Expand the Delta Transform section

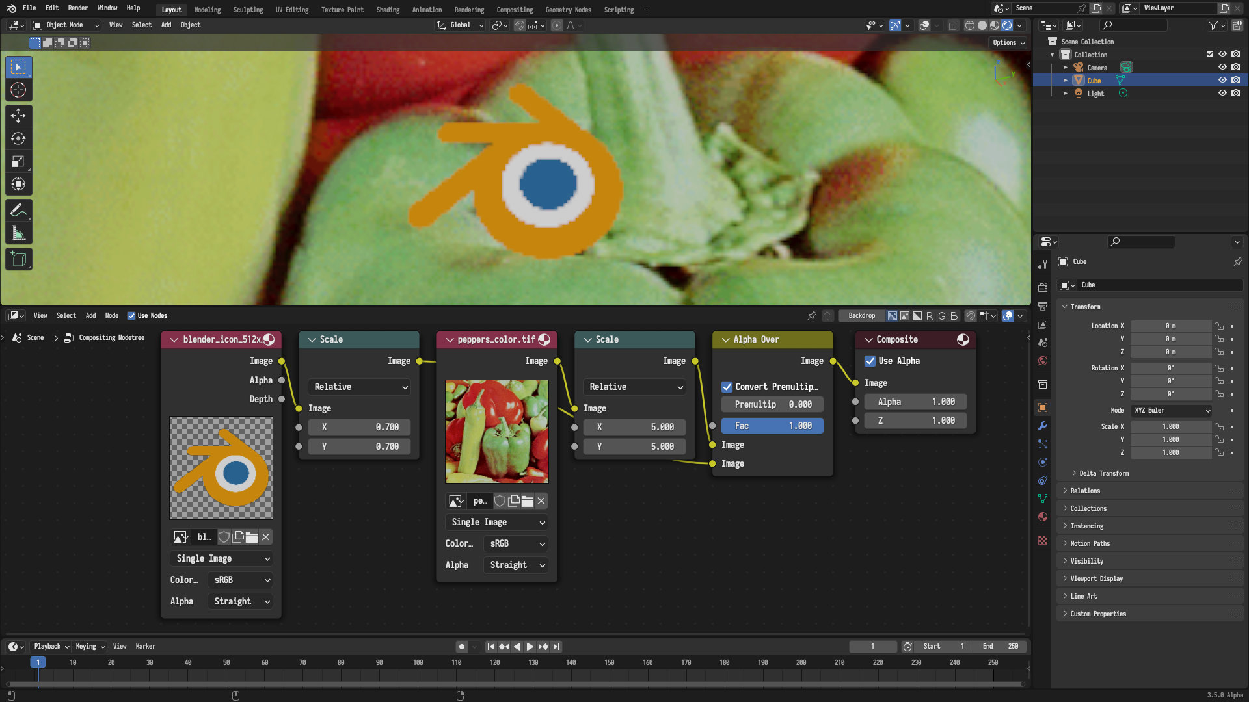click(x=1105, y=473)
